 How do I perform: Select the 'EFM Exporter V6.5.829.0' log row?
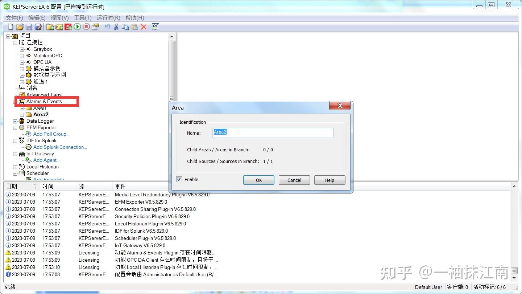point(258,202)
